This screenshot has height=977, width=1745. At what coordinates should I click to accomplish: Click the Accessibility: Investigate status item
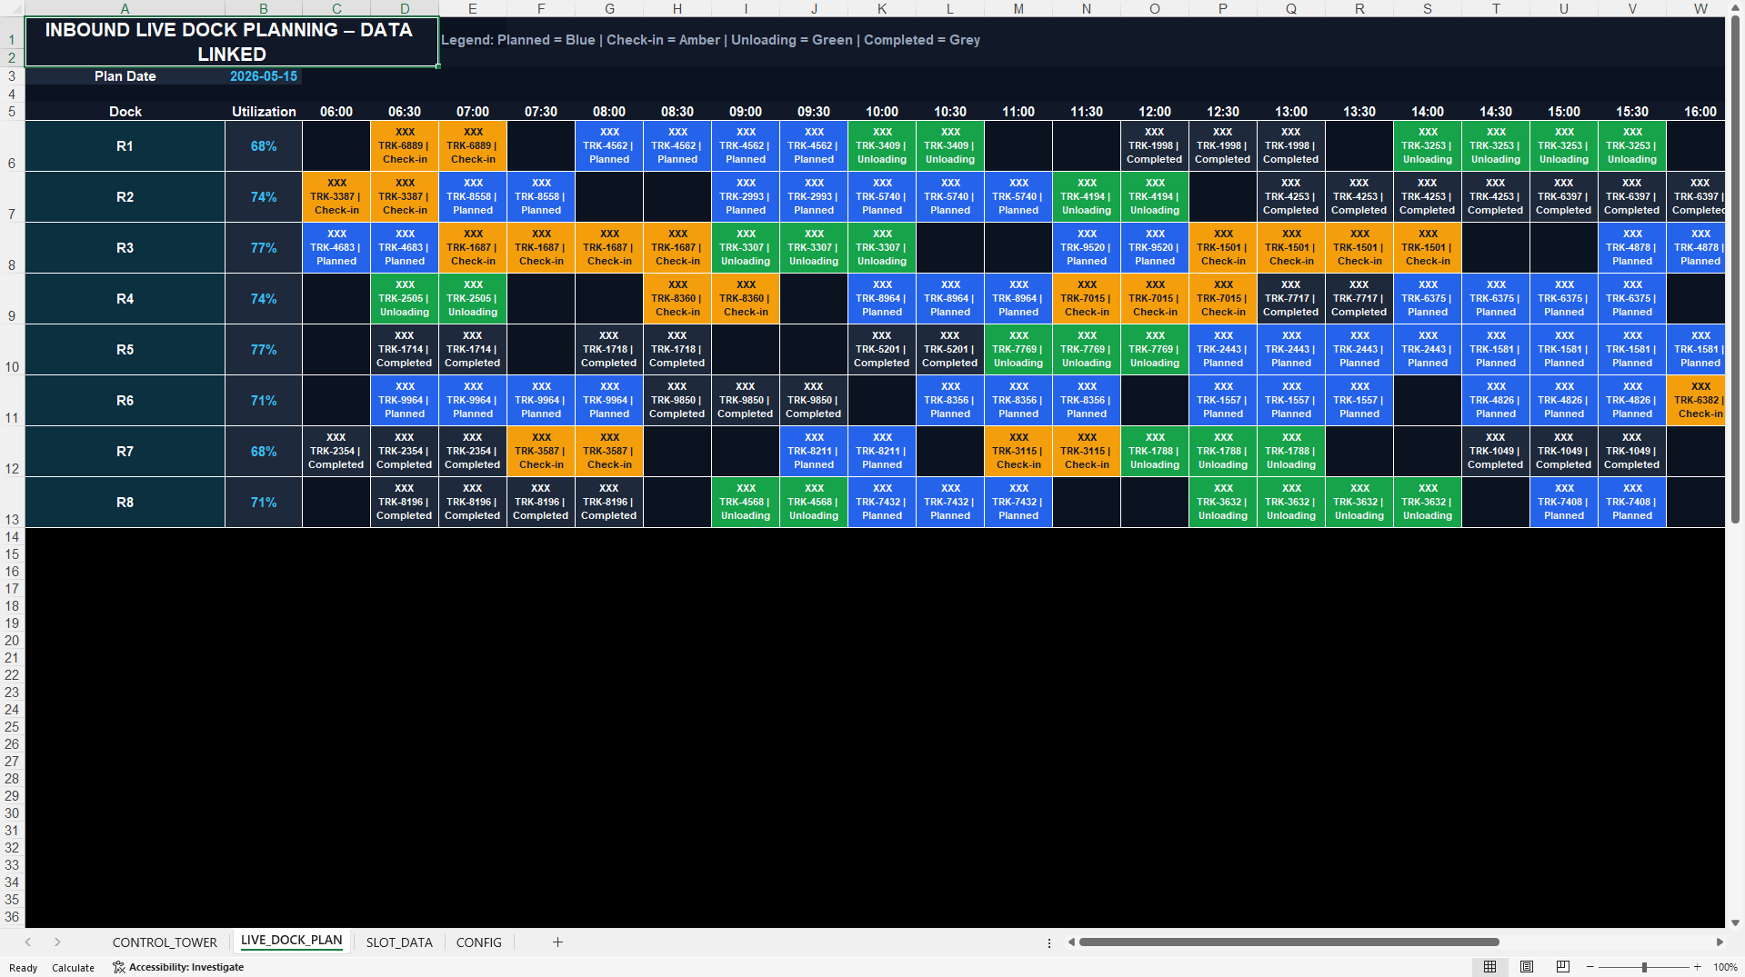point(178,967)
